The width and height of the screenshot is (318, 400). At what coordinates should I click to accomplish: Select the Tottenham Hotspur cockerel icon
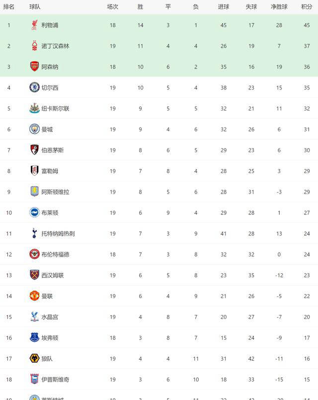coord(34,233)
